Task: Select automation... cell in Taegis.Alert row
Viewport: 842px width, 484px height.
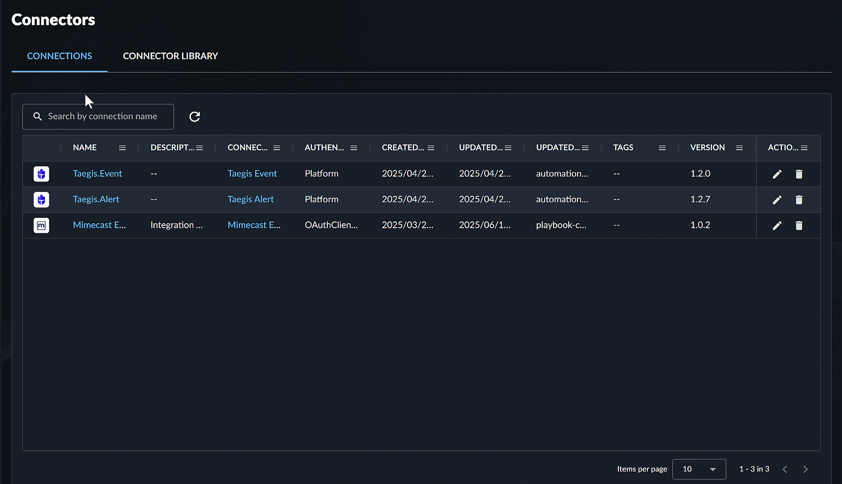Action: pyautogui.click(x=562, y=199)
